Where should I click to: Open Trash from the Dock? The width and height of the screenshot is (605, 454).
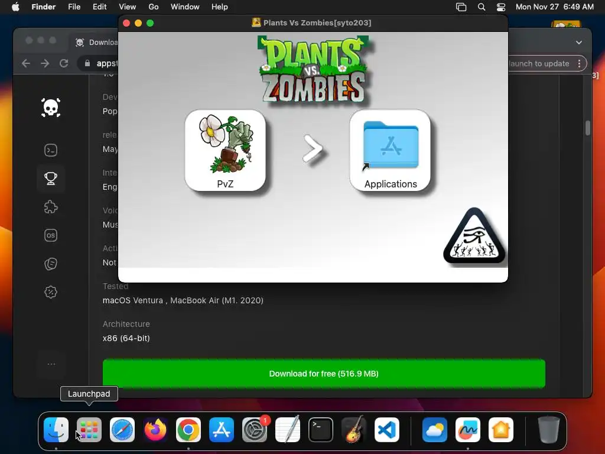549,430
